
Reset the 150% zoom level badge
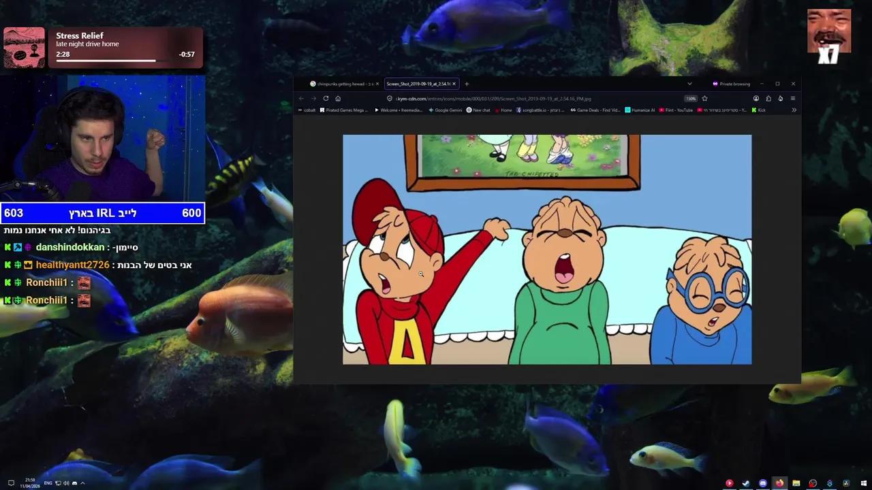[x=691, y=99]
